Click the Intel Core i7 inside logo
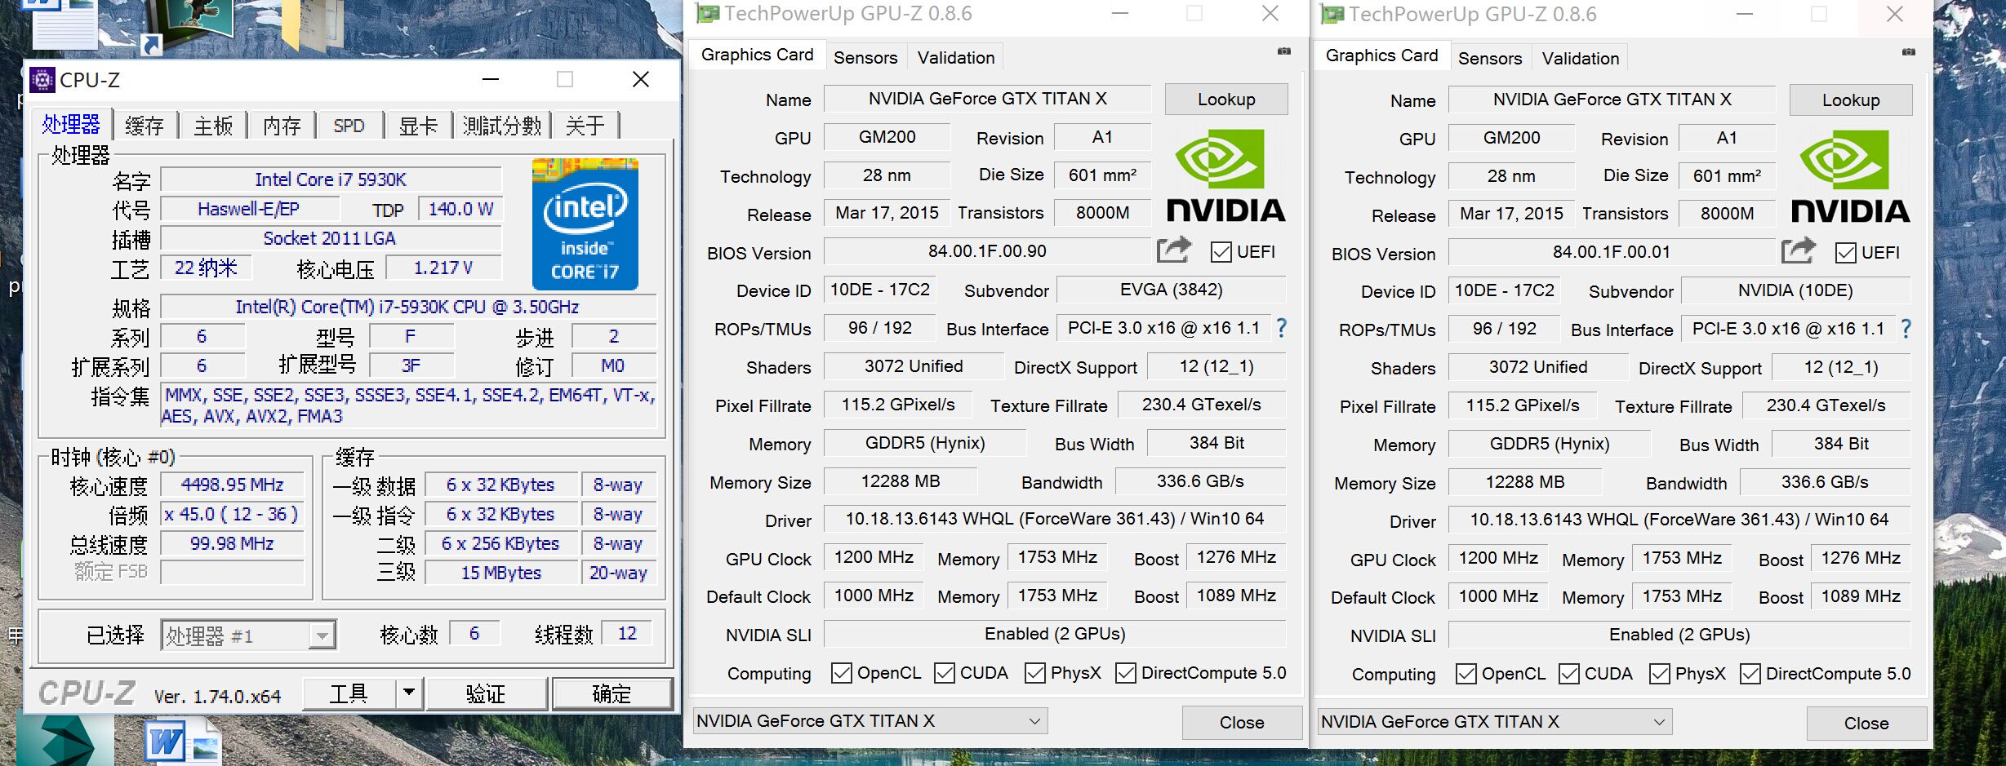 585,224
